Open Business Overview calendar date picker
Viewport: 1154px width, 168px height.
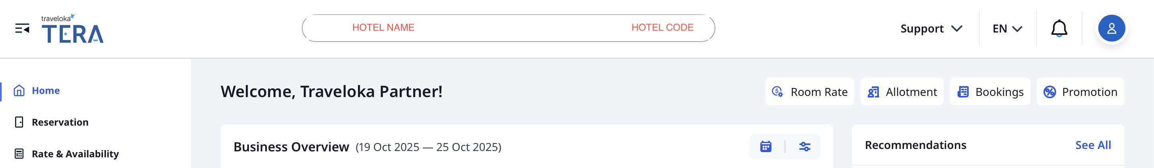pos(765,147)
